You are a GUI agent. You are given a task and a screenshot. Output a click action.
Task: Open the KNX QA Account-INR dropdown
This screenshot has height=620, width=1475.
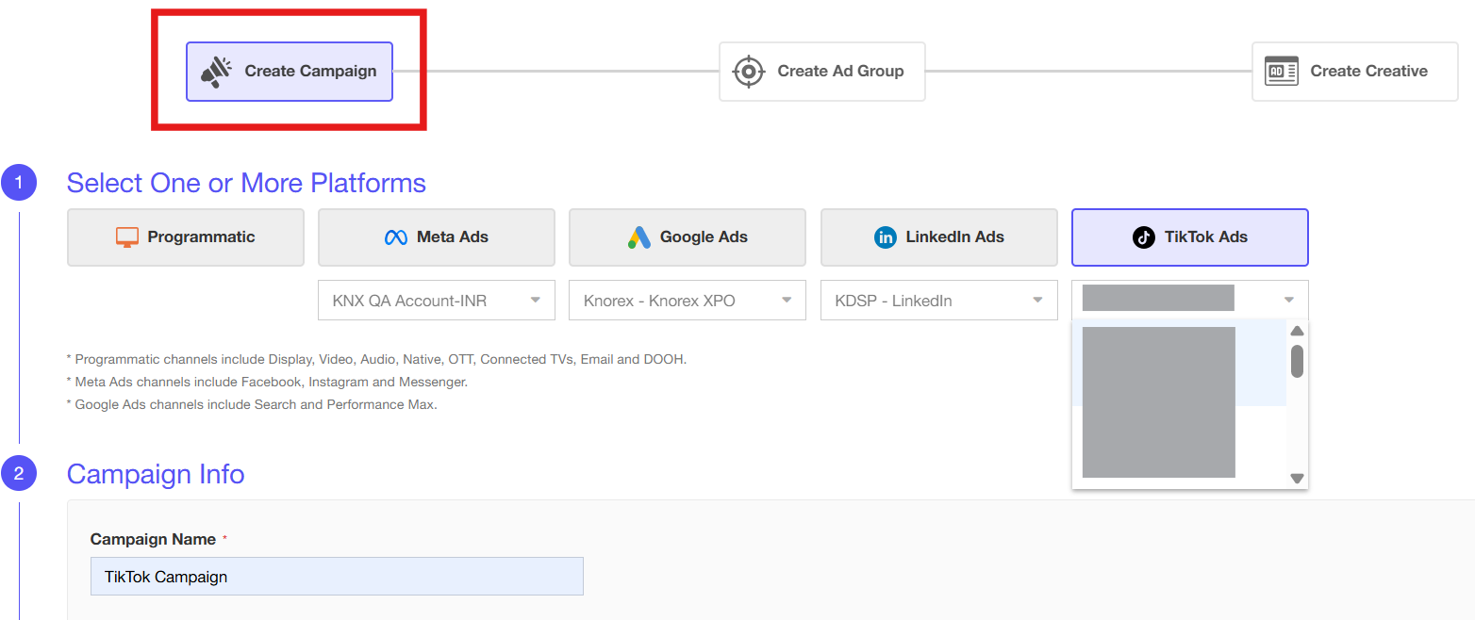[x=437, y=301]
